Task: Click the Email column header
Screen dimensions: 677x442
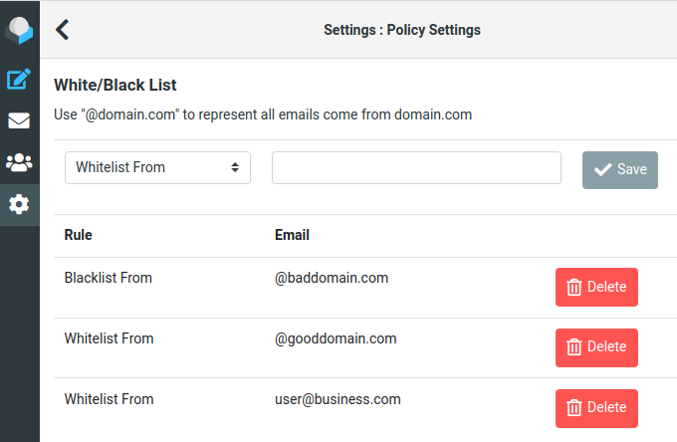Action: (293, 235)
